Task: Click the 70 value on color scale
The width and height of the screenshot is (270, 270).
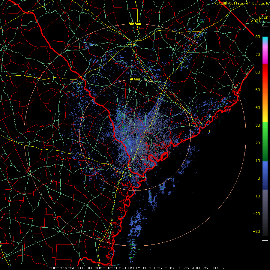Action: tap(258, 55)
